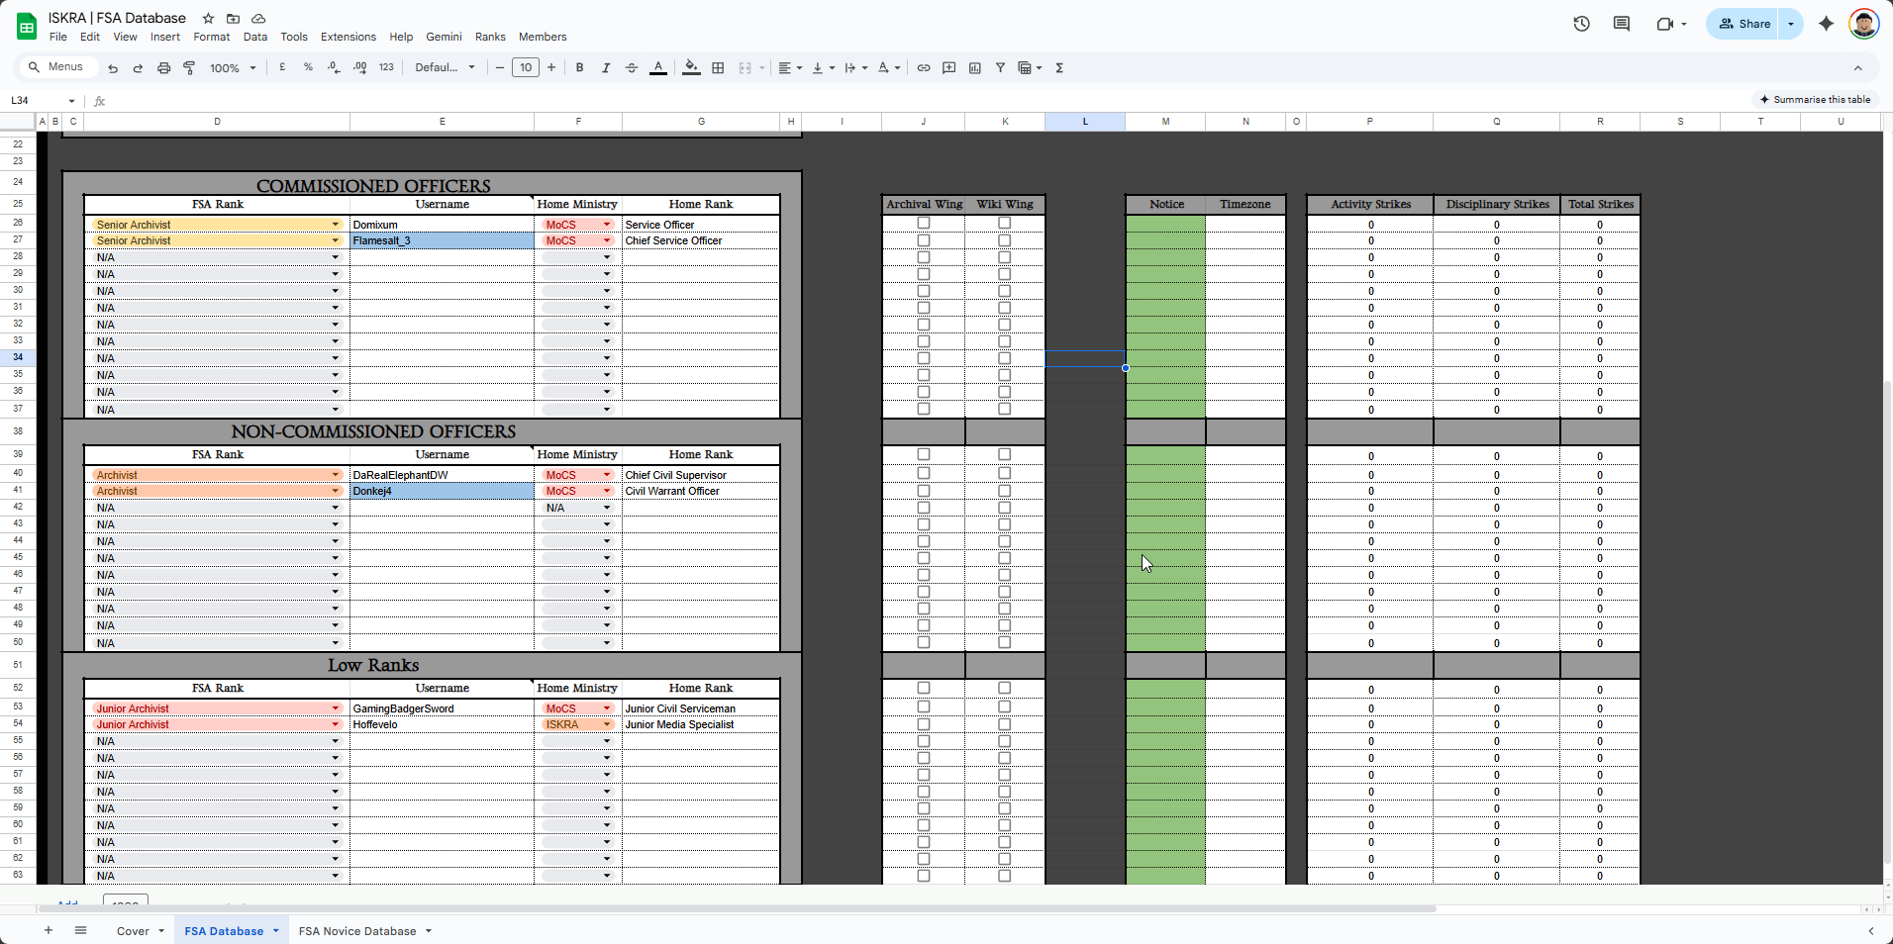Viewport: 1893px width, 944px height.
Task: Open the zoom level 100% dropdown
Action: 233,68
